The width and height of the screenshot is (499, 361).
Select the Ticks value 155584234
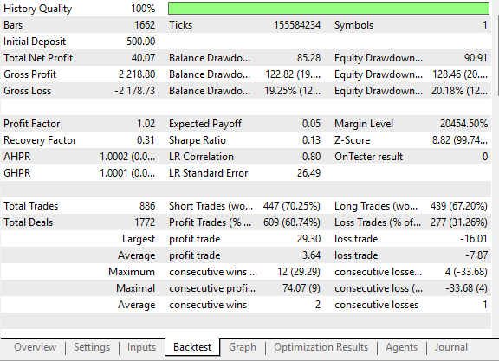[297, 25]
